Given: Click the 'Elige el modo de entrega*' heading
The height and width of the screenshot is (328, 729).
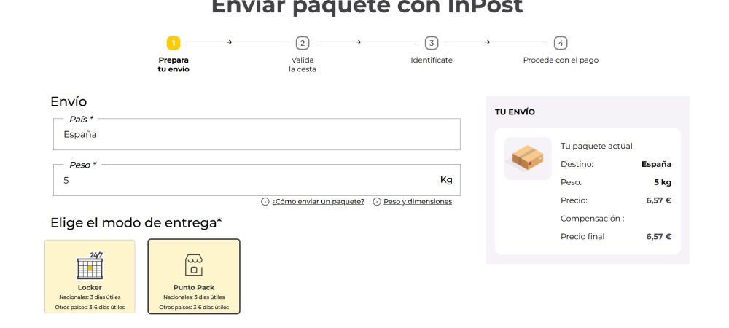Looking at the screenshot, I should pos(136,223).
